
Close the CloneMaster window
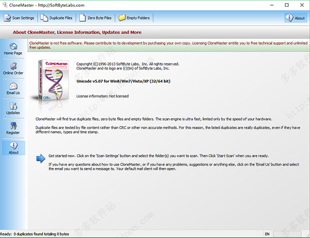(x=302, y=5)
